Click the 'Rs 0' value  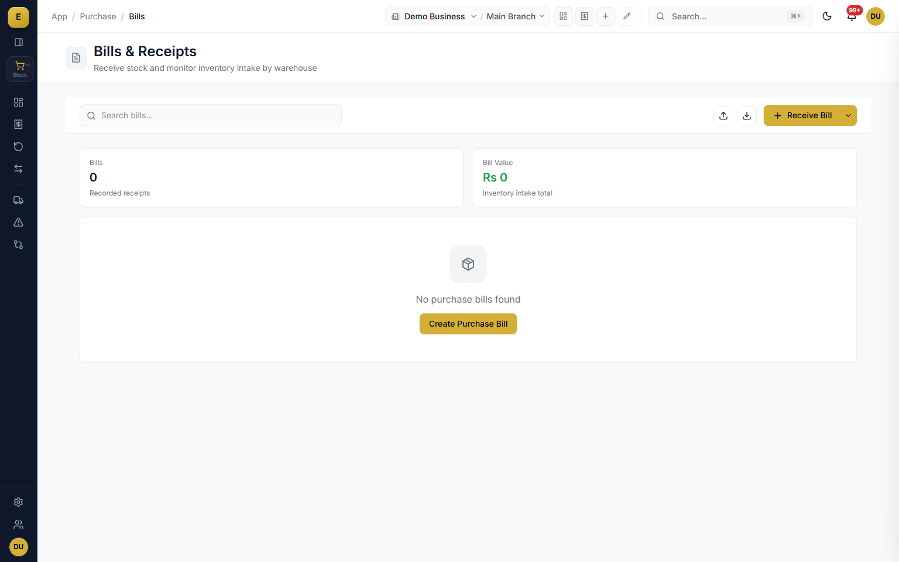(495, 177)
